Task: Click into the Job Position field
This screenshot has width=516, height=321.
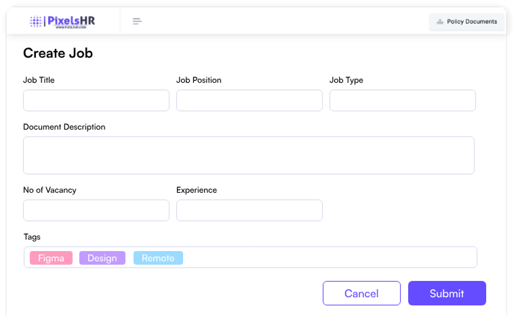Action: click(x=249, y=100)
